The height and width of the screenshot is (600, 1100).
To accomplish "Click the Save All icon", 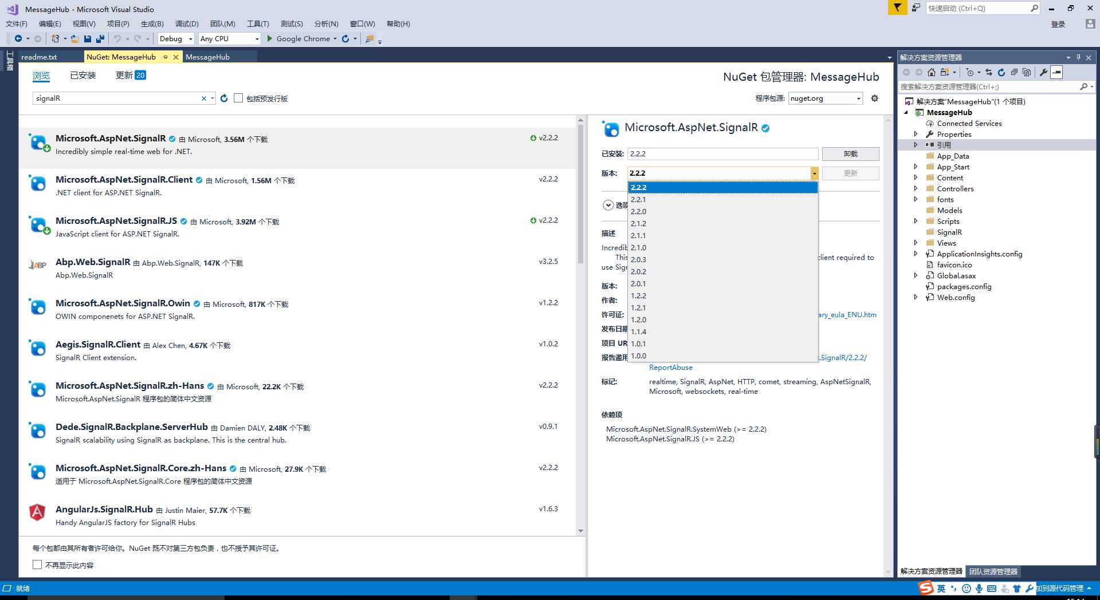I will pos(100,38).
